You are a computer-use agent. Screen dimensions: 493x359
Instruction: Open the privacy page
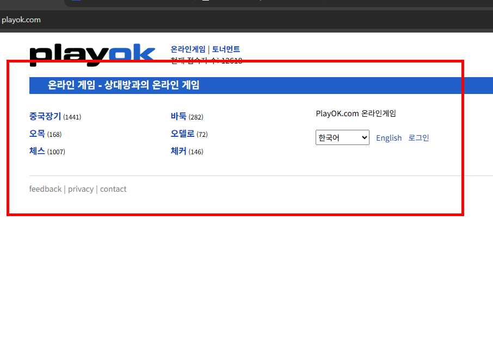81,188
